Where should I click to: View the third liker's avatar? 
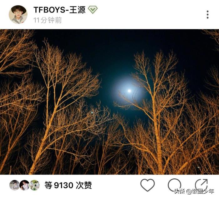pyautogui.click(x=34, y=185)
